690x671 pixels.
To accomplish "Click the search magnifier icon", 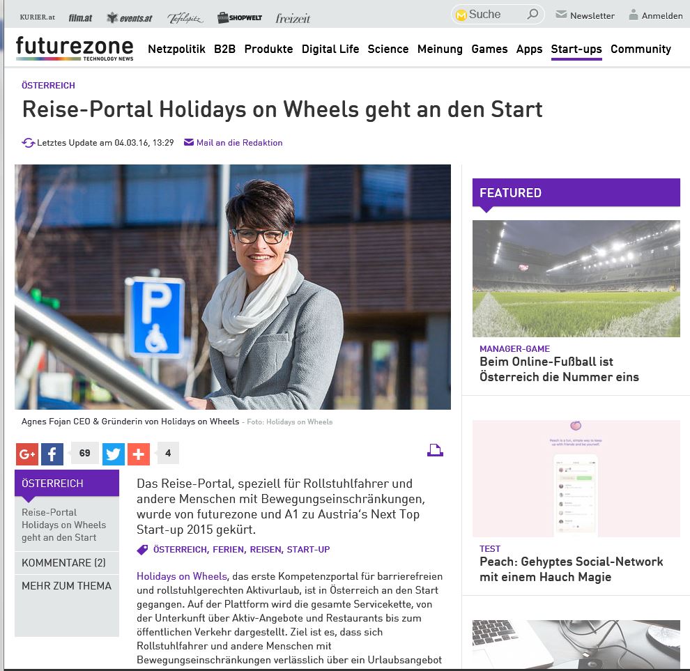I will tap(532, 15).
